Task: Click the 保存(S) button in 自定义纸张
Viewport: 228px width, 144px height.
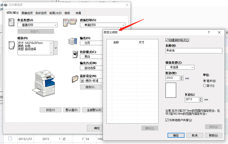Action: tap(213, 127)
